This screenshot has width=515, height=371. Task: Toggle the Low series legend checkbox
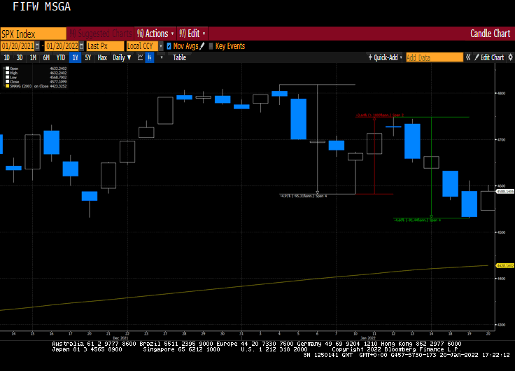click(x=8, y=77)
